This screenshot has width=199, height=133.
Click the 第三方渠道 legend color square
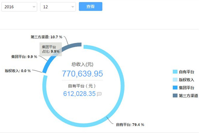point(175,96)
